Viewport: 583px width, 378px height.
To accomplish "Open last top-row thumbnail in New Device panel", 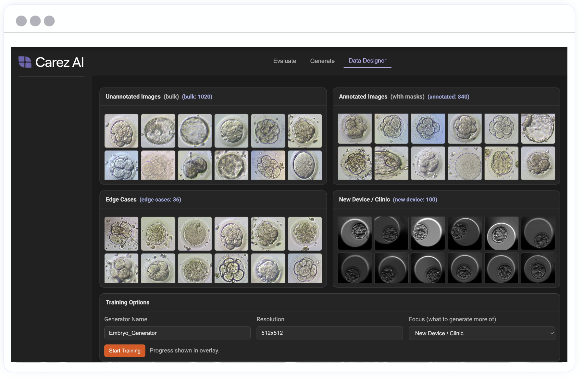I will pos(538,233).
